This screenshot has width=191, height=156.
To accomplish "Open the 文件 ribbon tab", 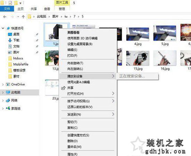I will pos(7,9).
